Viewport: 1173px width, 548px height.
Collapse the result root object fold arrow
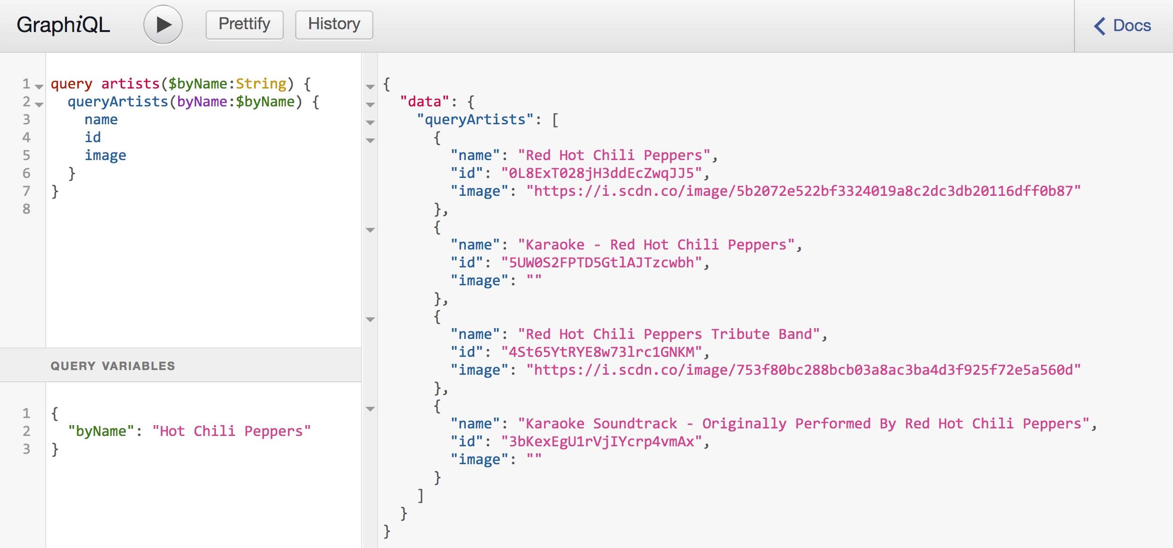pos(371,87)
